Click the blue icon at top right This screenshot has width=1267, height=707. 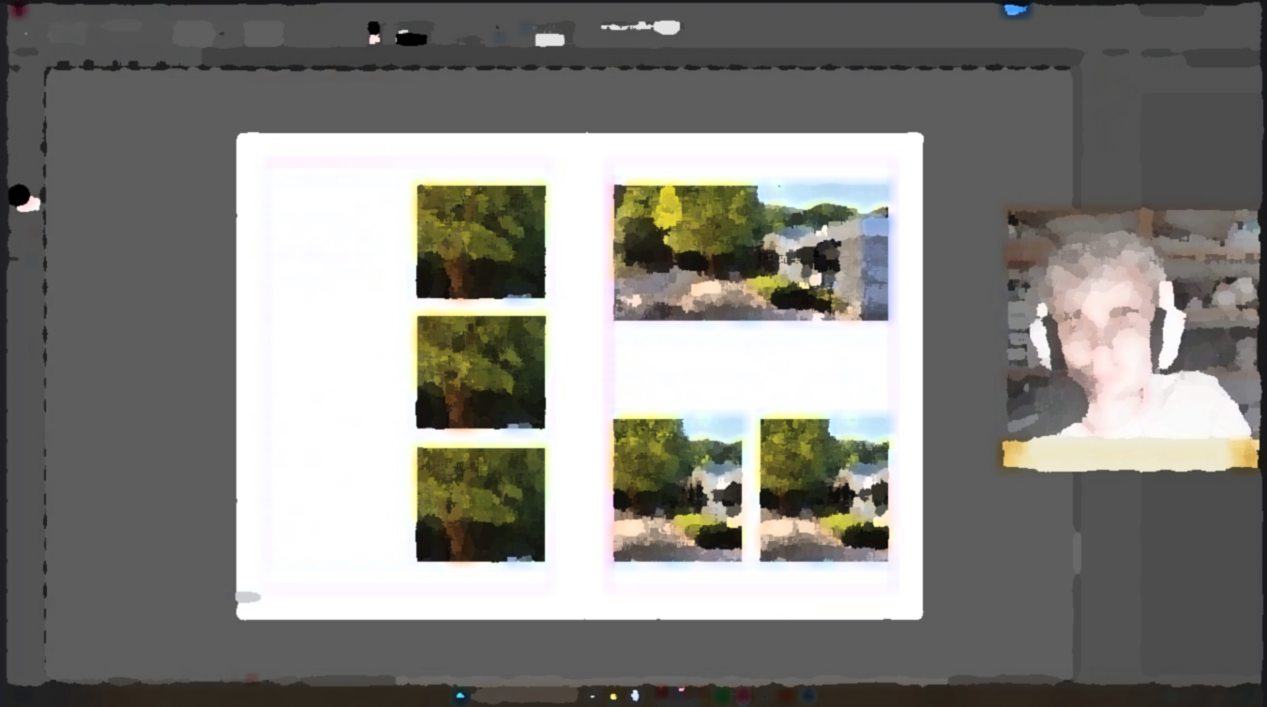[1016, 9]
